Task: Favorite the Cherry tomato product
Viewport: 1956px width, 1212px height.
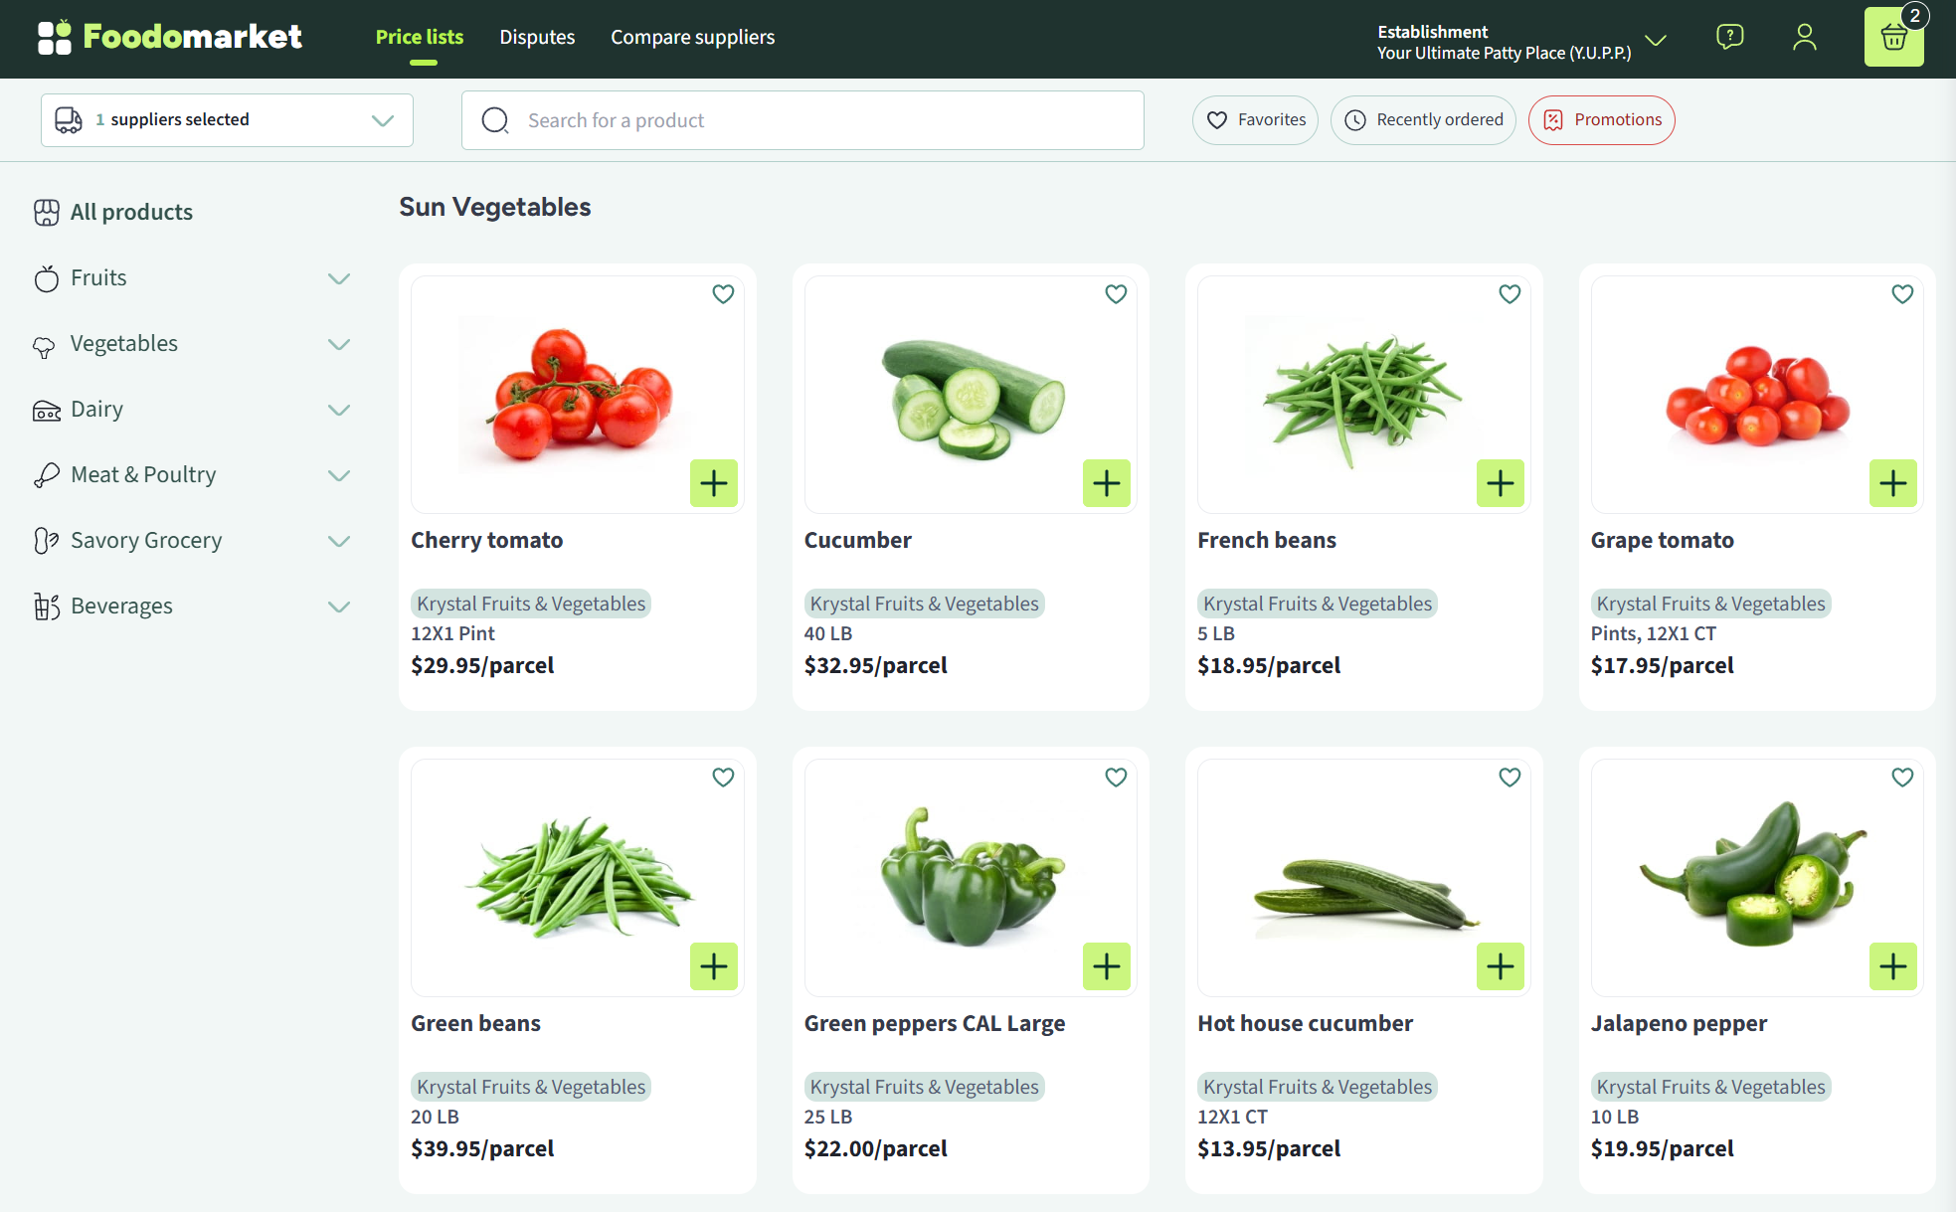Action: click(723, 293)
